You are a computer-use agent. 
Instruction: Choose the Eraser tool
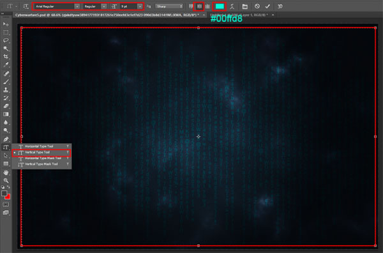pyautogui.click(x=6, y=106)
